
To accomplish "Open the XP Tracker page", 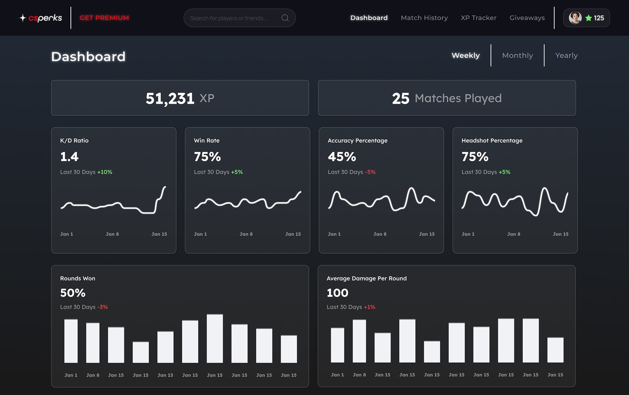I will [478, 18].
